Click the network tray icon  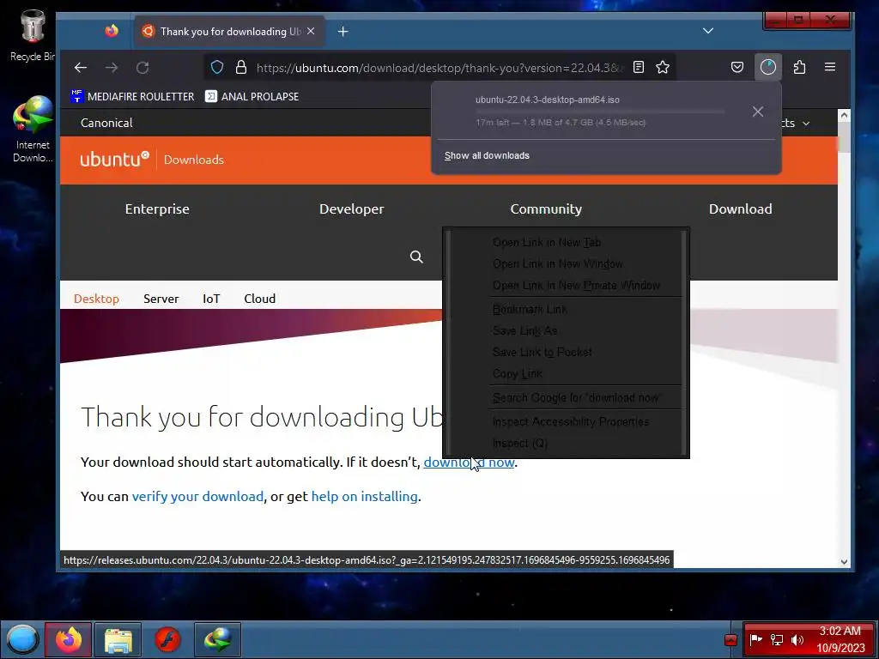pos(776,639)
